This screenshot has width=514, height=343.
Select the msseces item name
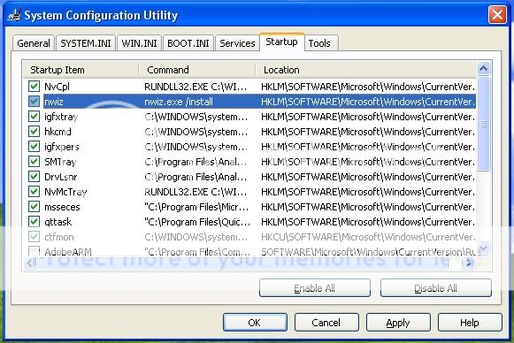pyautogui.click(x=62, y=207)
